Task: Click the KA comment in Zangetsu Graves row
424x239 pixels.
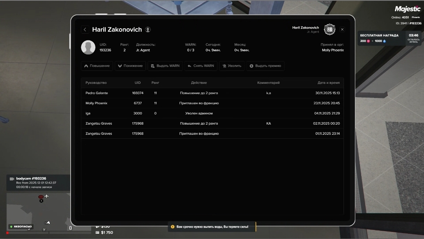Action: click(x=269, y=123)
